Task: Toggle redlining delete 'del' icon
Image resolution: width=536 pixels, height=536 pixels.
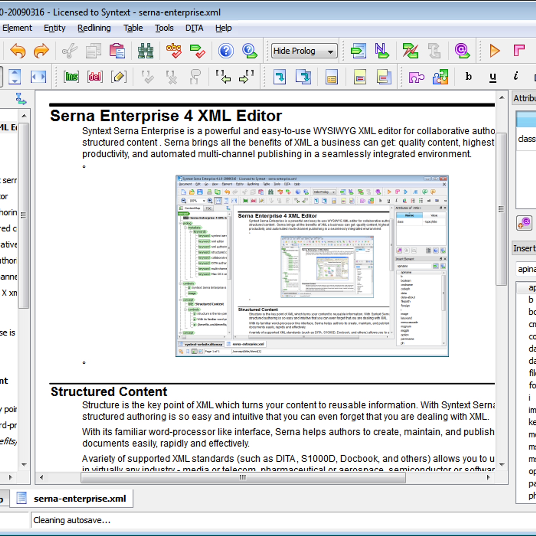Action: [94, 77]
